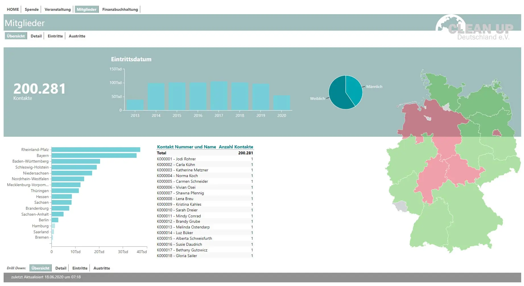Select the 2017 bar in Eintrittsdatum chart
The height and width of the screenshot is (286, 524).
219,96
